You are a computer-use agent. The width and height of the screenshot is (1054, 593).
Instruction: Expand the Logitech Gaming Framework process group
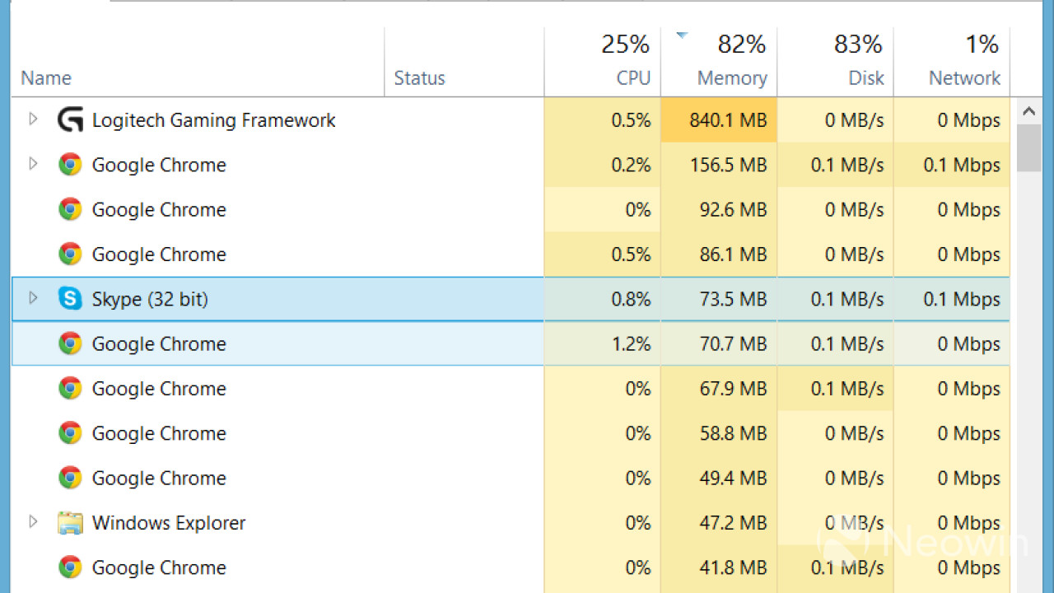(x=33, y=119)
